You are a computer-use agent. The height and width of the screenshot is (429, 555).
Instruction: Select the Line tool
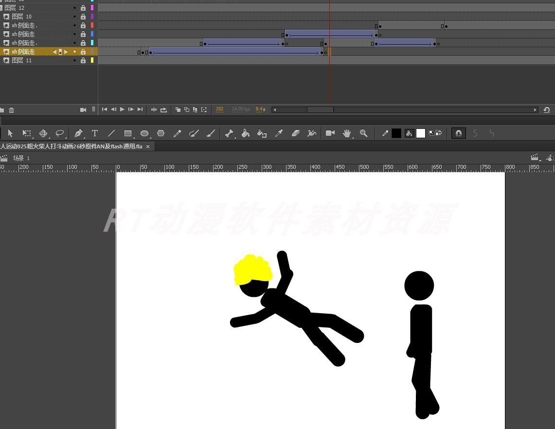111,133
